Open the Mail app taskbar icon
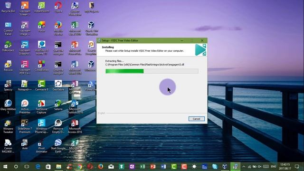The image size is (304, 171). click(x=111, y=167)
